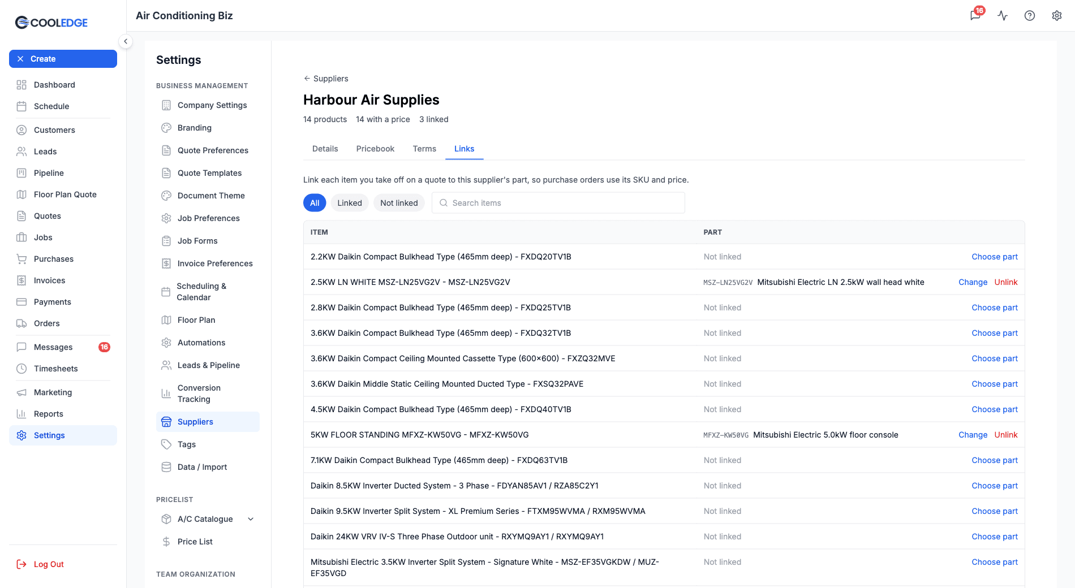Filter items by Linked
The image size is (1075, 588).
pos(350,203)
